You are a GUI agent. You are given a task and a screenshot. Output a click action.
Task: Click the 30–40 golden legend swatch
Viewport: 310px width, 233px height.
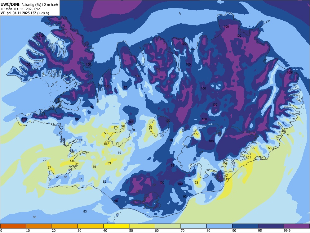(x=91, y=226)
